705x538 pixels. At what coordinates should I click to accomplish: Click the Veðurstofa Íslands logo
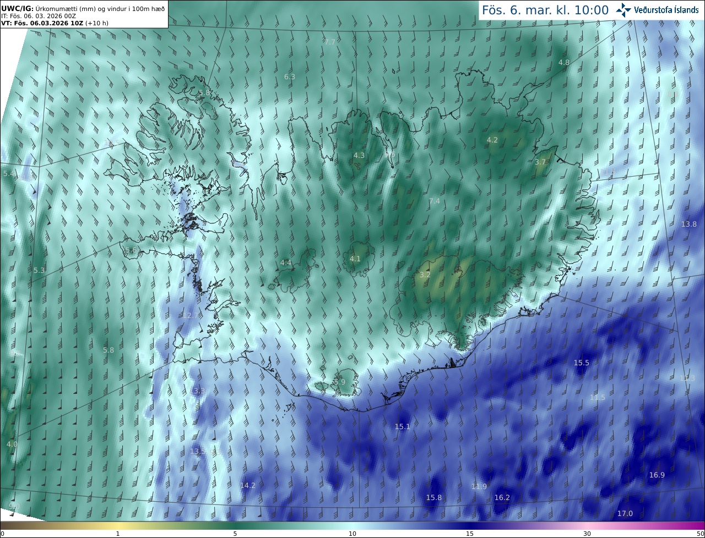658,10
